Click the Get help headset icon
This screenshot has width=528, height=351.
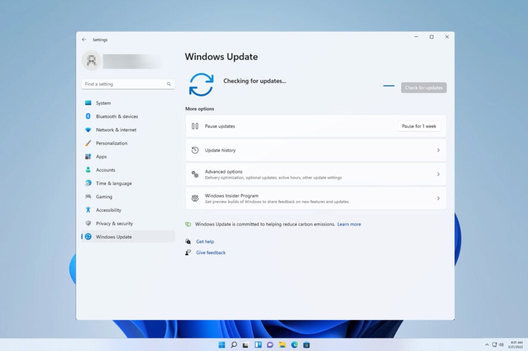pyautogui.click(x=188, y=242)
